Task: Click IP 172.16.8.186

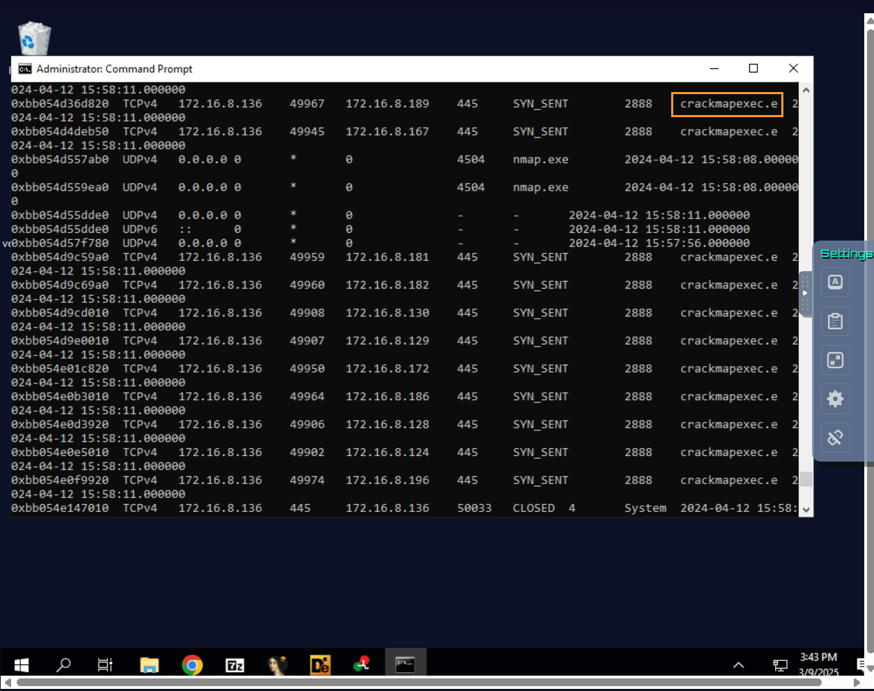Action: click(388, 397)
